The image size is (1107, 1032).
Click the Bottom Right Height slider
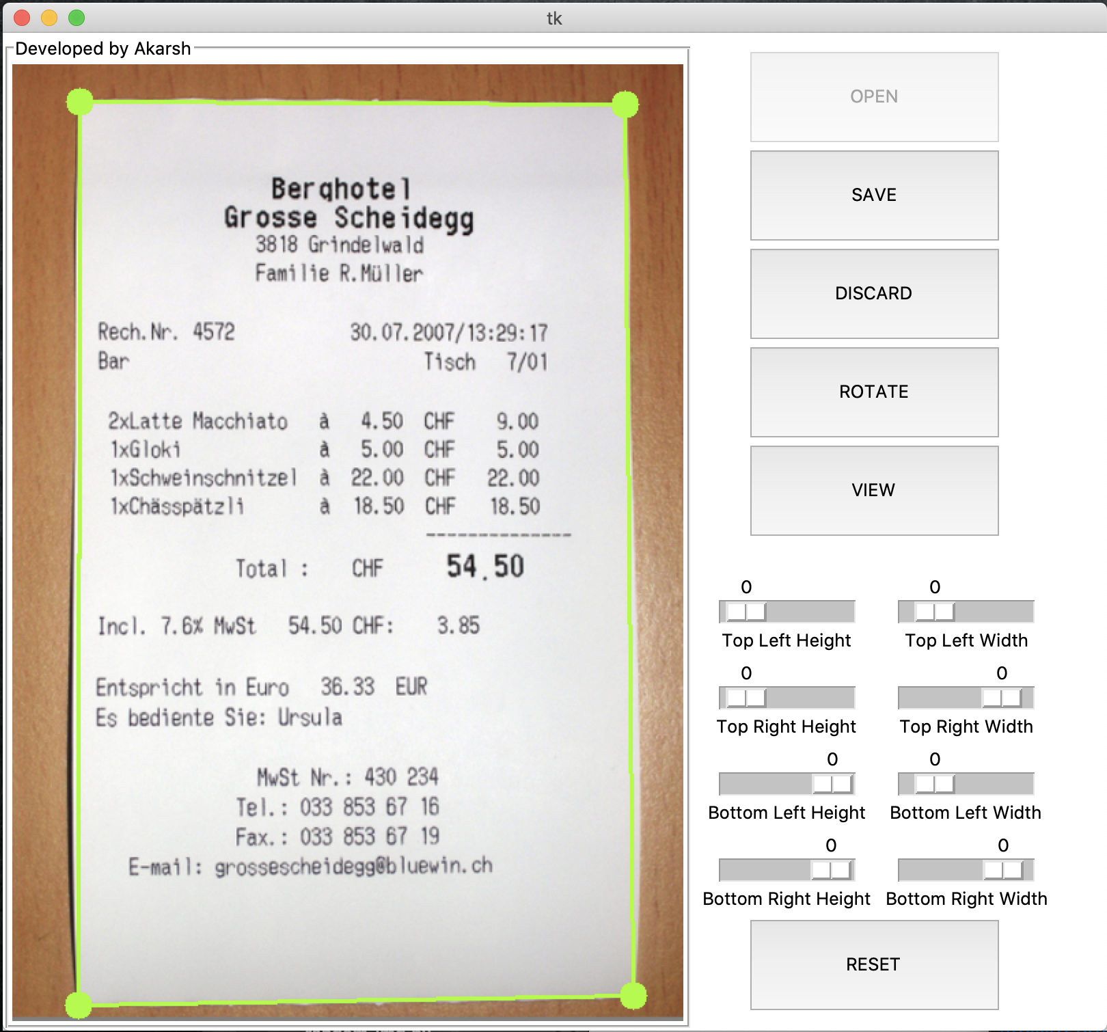pyautogui.click(x=787, y=870)
